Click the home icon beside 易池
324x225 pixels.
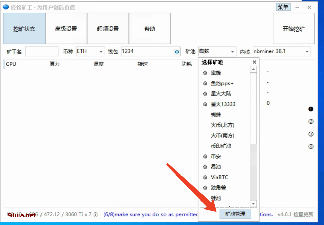click(205, 167)
